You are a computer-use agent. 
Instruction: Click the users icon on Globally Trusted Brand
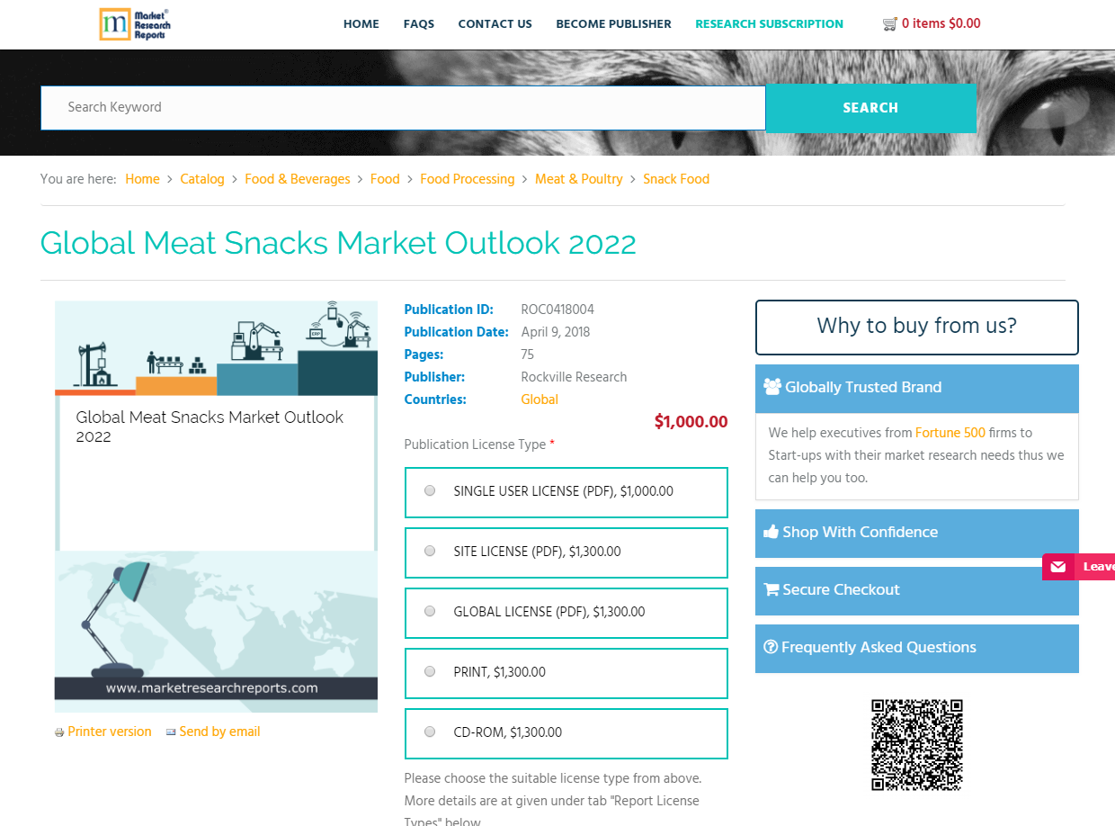click(x=772, y=387)
